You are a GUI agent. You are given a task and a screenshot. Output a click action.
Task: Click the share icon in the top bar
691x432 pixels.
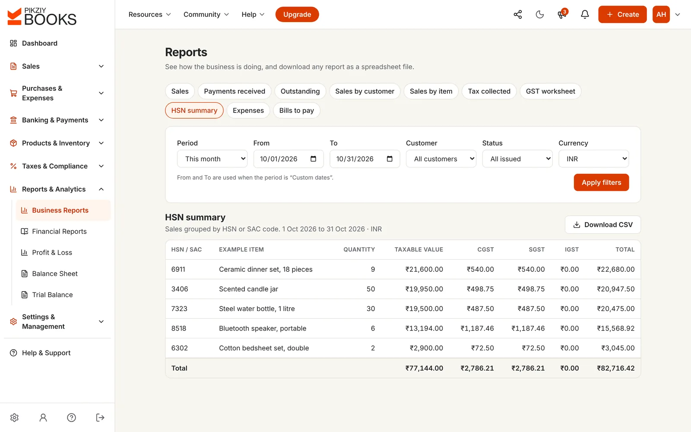[x=517, y=15]
